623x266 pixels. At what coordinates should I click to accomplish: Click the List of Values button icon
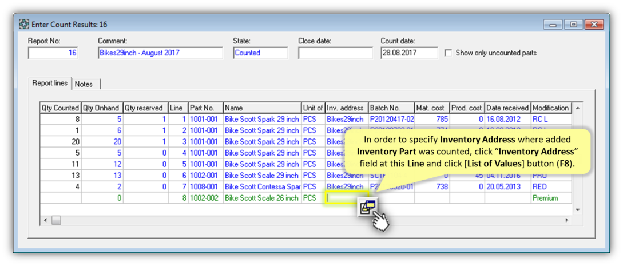coord(368,207)
